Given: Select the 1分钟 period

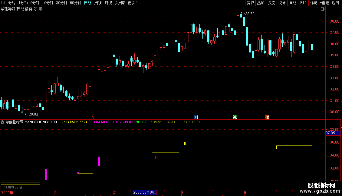Looking at the screenshot, I should click(23, 3).
